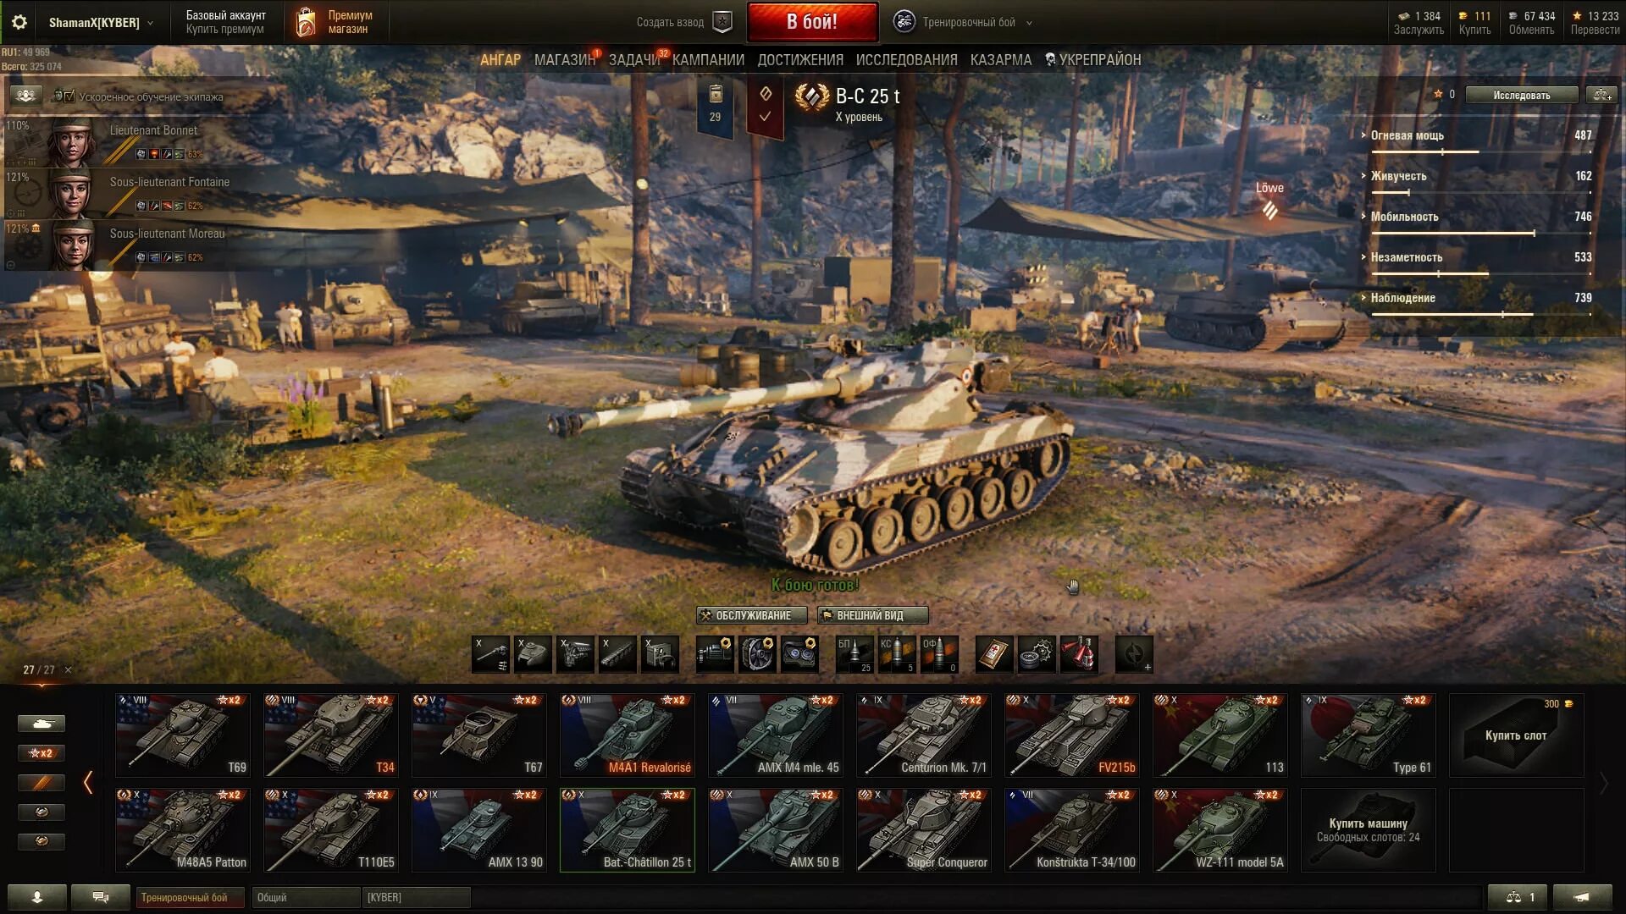The image size is (1626, 914).
Task: Open the ИССЛЕДОВАНИЯ tab
Action: point(906,60)
